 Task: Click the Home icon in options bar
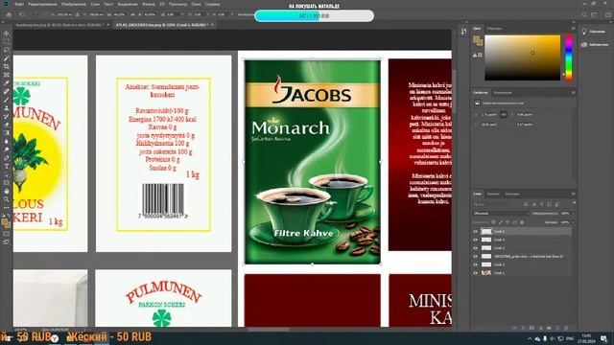(9, 14)
